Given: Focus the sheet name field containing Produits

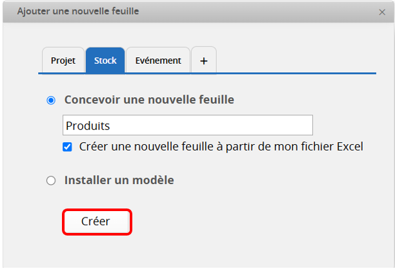Looking at the screenshot, I should 187,125.
